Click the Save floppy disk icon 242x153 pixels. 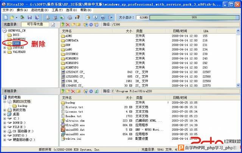tap(29, 17)
